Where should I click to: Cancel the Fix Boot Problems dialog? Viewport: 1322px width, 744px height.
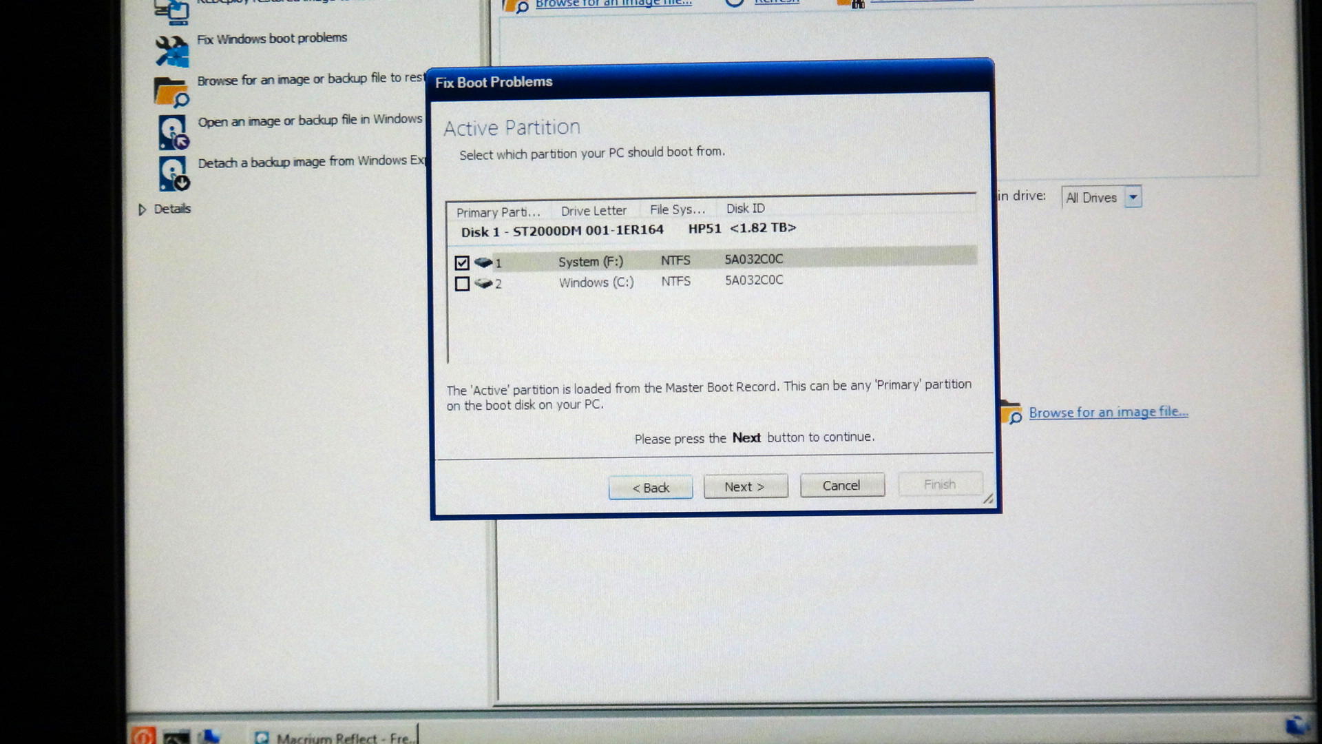[x=841, y=485]
